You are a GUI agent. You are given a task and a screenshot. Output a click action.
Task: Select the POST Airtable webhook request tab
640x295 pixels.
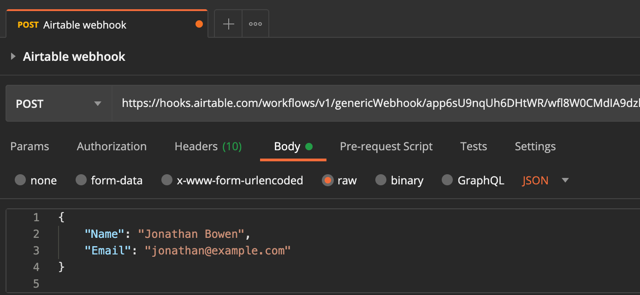(x=107, y=24)
